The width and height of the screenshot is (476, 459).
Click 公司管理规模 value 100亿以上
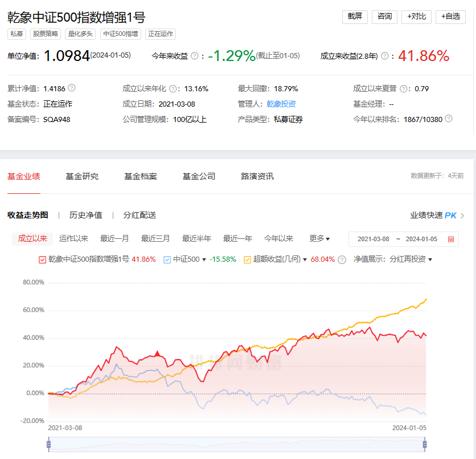tap(190, 120)
